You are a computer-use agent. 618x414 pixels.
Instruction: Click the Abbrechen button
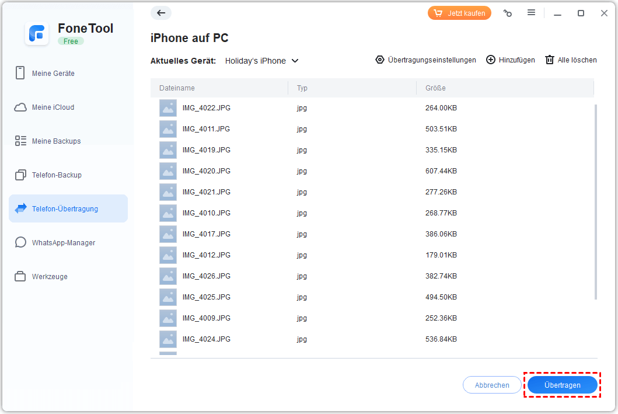click(x=491, y=385)
